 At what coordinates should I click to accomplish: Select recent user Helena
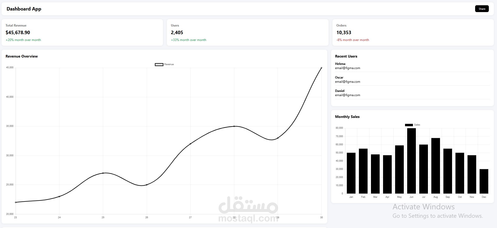(x=412, y=66)
